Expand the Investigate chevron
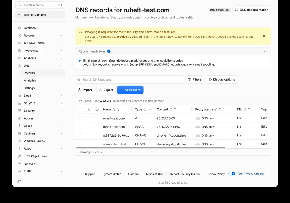Viewport: 290px width, 203px height. coord(61,51)
